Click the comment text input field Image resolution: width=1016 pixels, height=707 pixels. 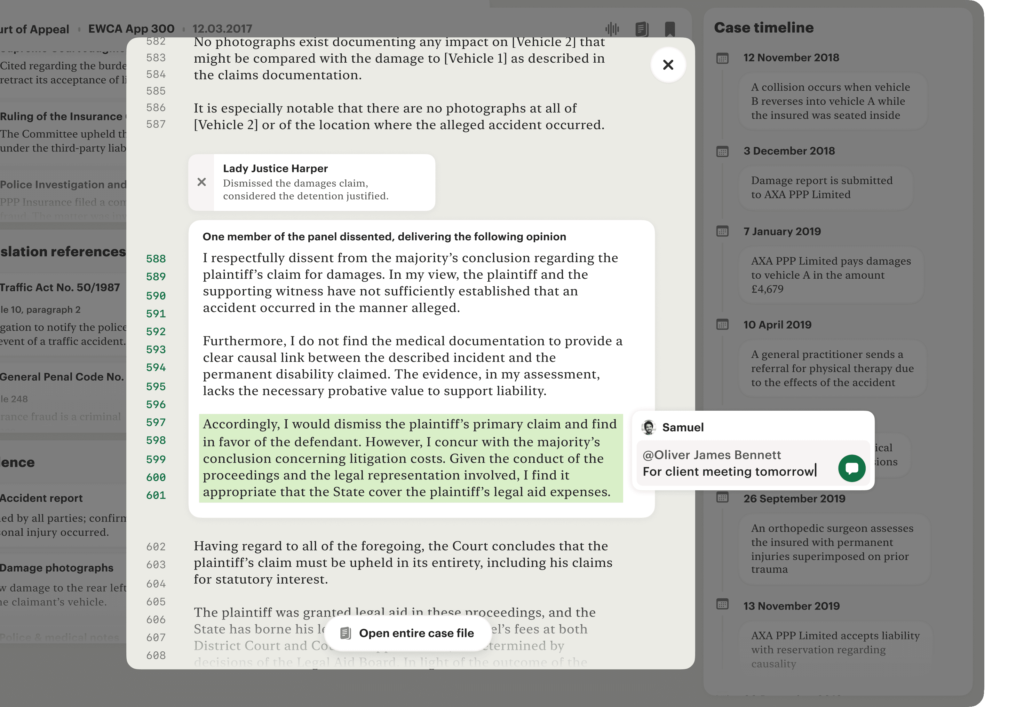[x=734, y=471]
